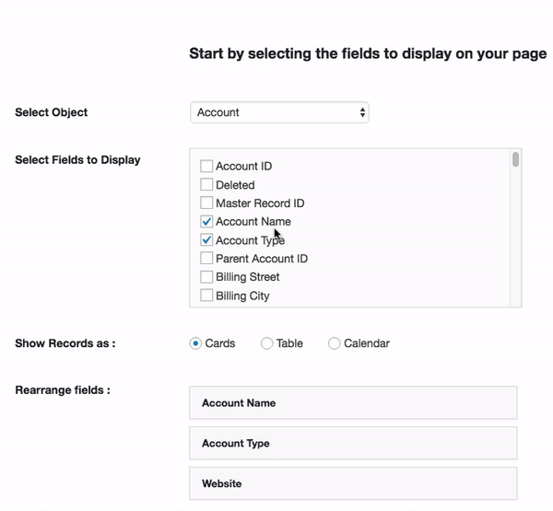Enable the Billing City checkbox
The height and width of the screenshot is (511, 553).
(206, 295)
